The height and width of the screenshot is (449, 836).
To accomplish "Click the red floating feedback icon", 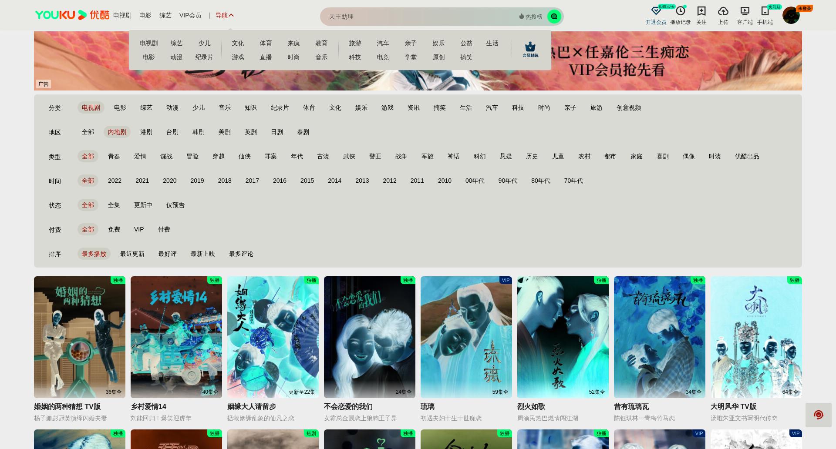I will point(818,415).
